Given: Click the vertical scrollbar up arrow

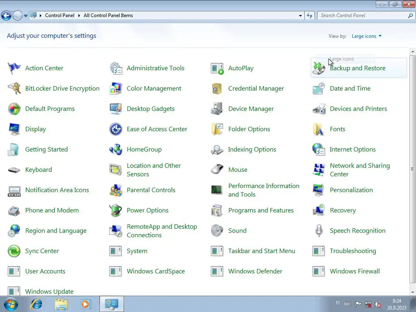Looking at the screenshot, I should coord(413,52).
